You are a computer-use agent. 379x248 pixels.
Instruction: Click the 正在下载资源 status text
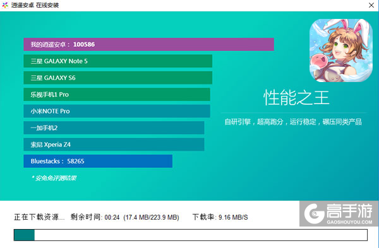pos(39,217)
